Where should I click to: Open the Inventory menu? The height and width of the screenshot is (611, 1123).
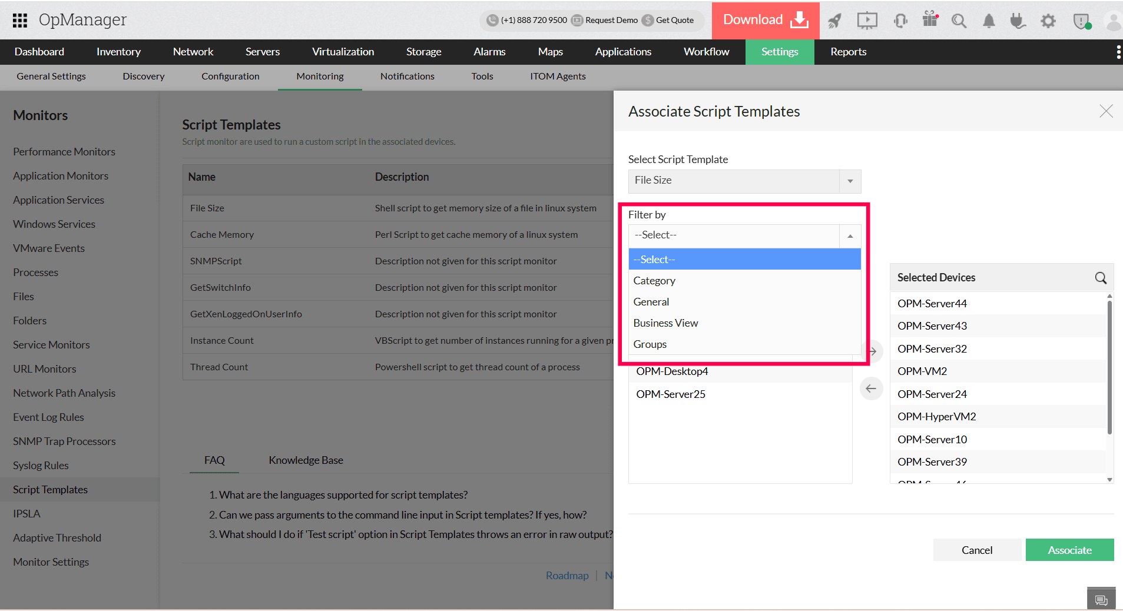click(x=118, y=52)
